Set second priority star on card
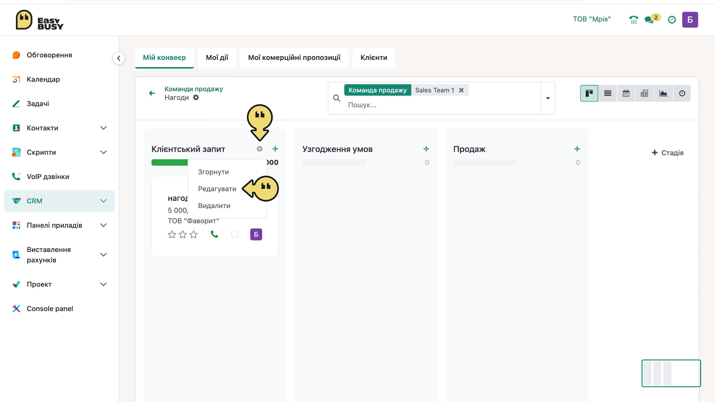The width and height of the screenshot is (715, 402). click(x=183, y=234)
